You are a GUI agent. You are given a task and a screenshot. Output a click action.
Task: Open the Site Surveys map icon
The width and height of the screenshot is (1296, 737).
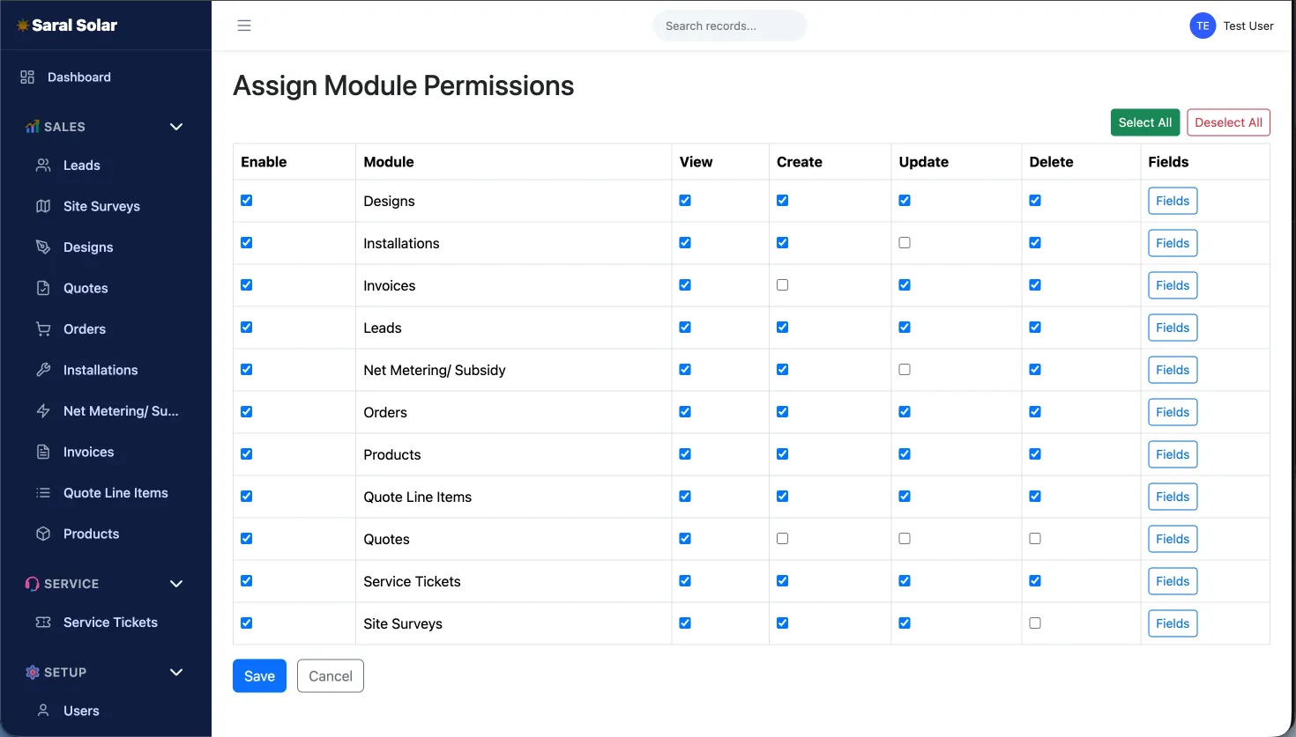point(43,206)
